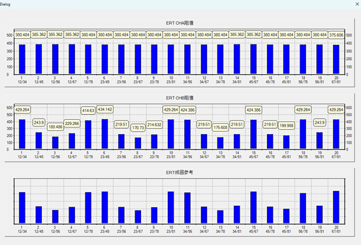The image size is (361, 245).
Task: Select the 375.606 value label in CHA chart
Action: 336,35
